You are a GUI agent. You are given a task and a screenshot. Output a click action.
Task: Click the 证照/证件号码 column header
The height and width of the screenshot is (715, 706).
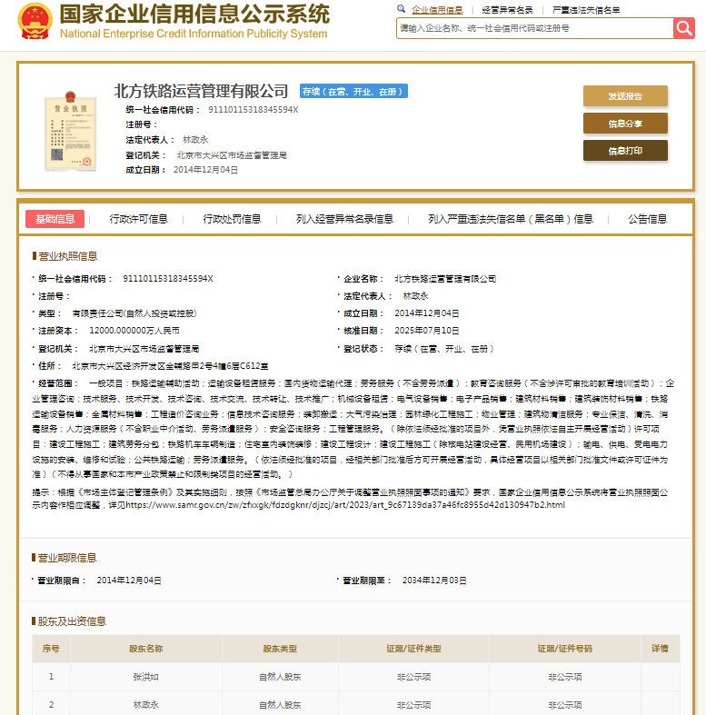565,649
